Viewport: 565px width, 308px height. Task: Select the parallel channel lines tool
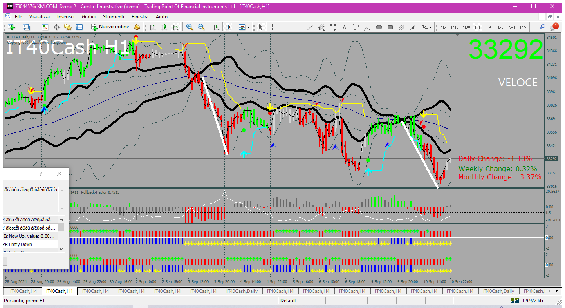tap(402, 27)
